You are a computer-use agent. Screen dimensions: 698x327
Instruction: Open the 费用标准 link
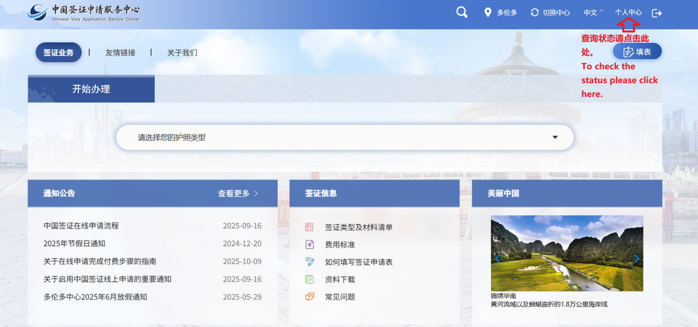pyautogui.click(x=340, y=244)
